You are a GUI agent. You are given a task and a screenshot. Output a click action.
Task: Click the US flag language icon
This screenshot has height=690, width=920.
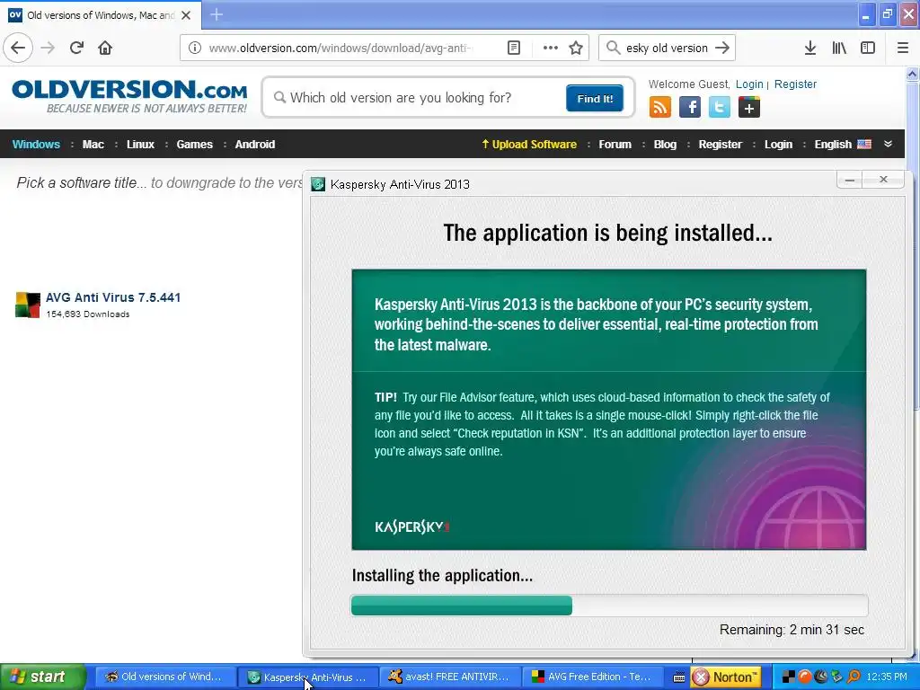click(864, 144)
